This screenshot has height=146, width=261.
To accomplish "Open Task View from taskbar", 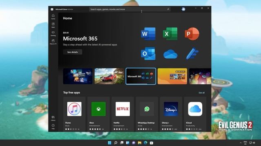I will pos(122,143).
